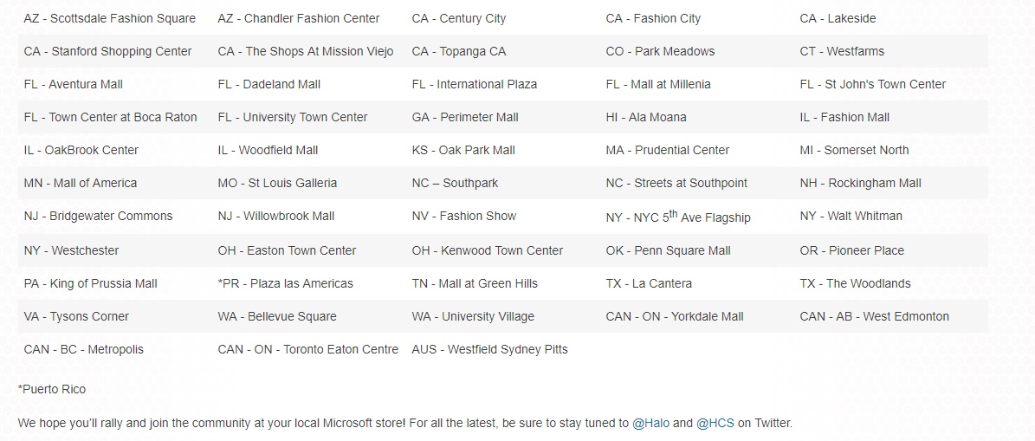Select FL - Aventura Mall entry

[x=74, y=84]
